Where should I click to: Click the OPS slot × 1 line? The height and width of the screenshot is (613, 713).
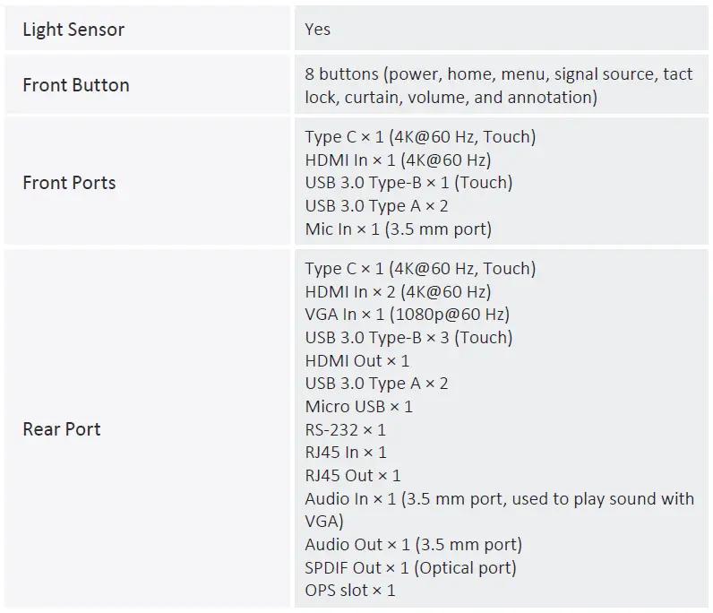[349, 590]
